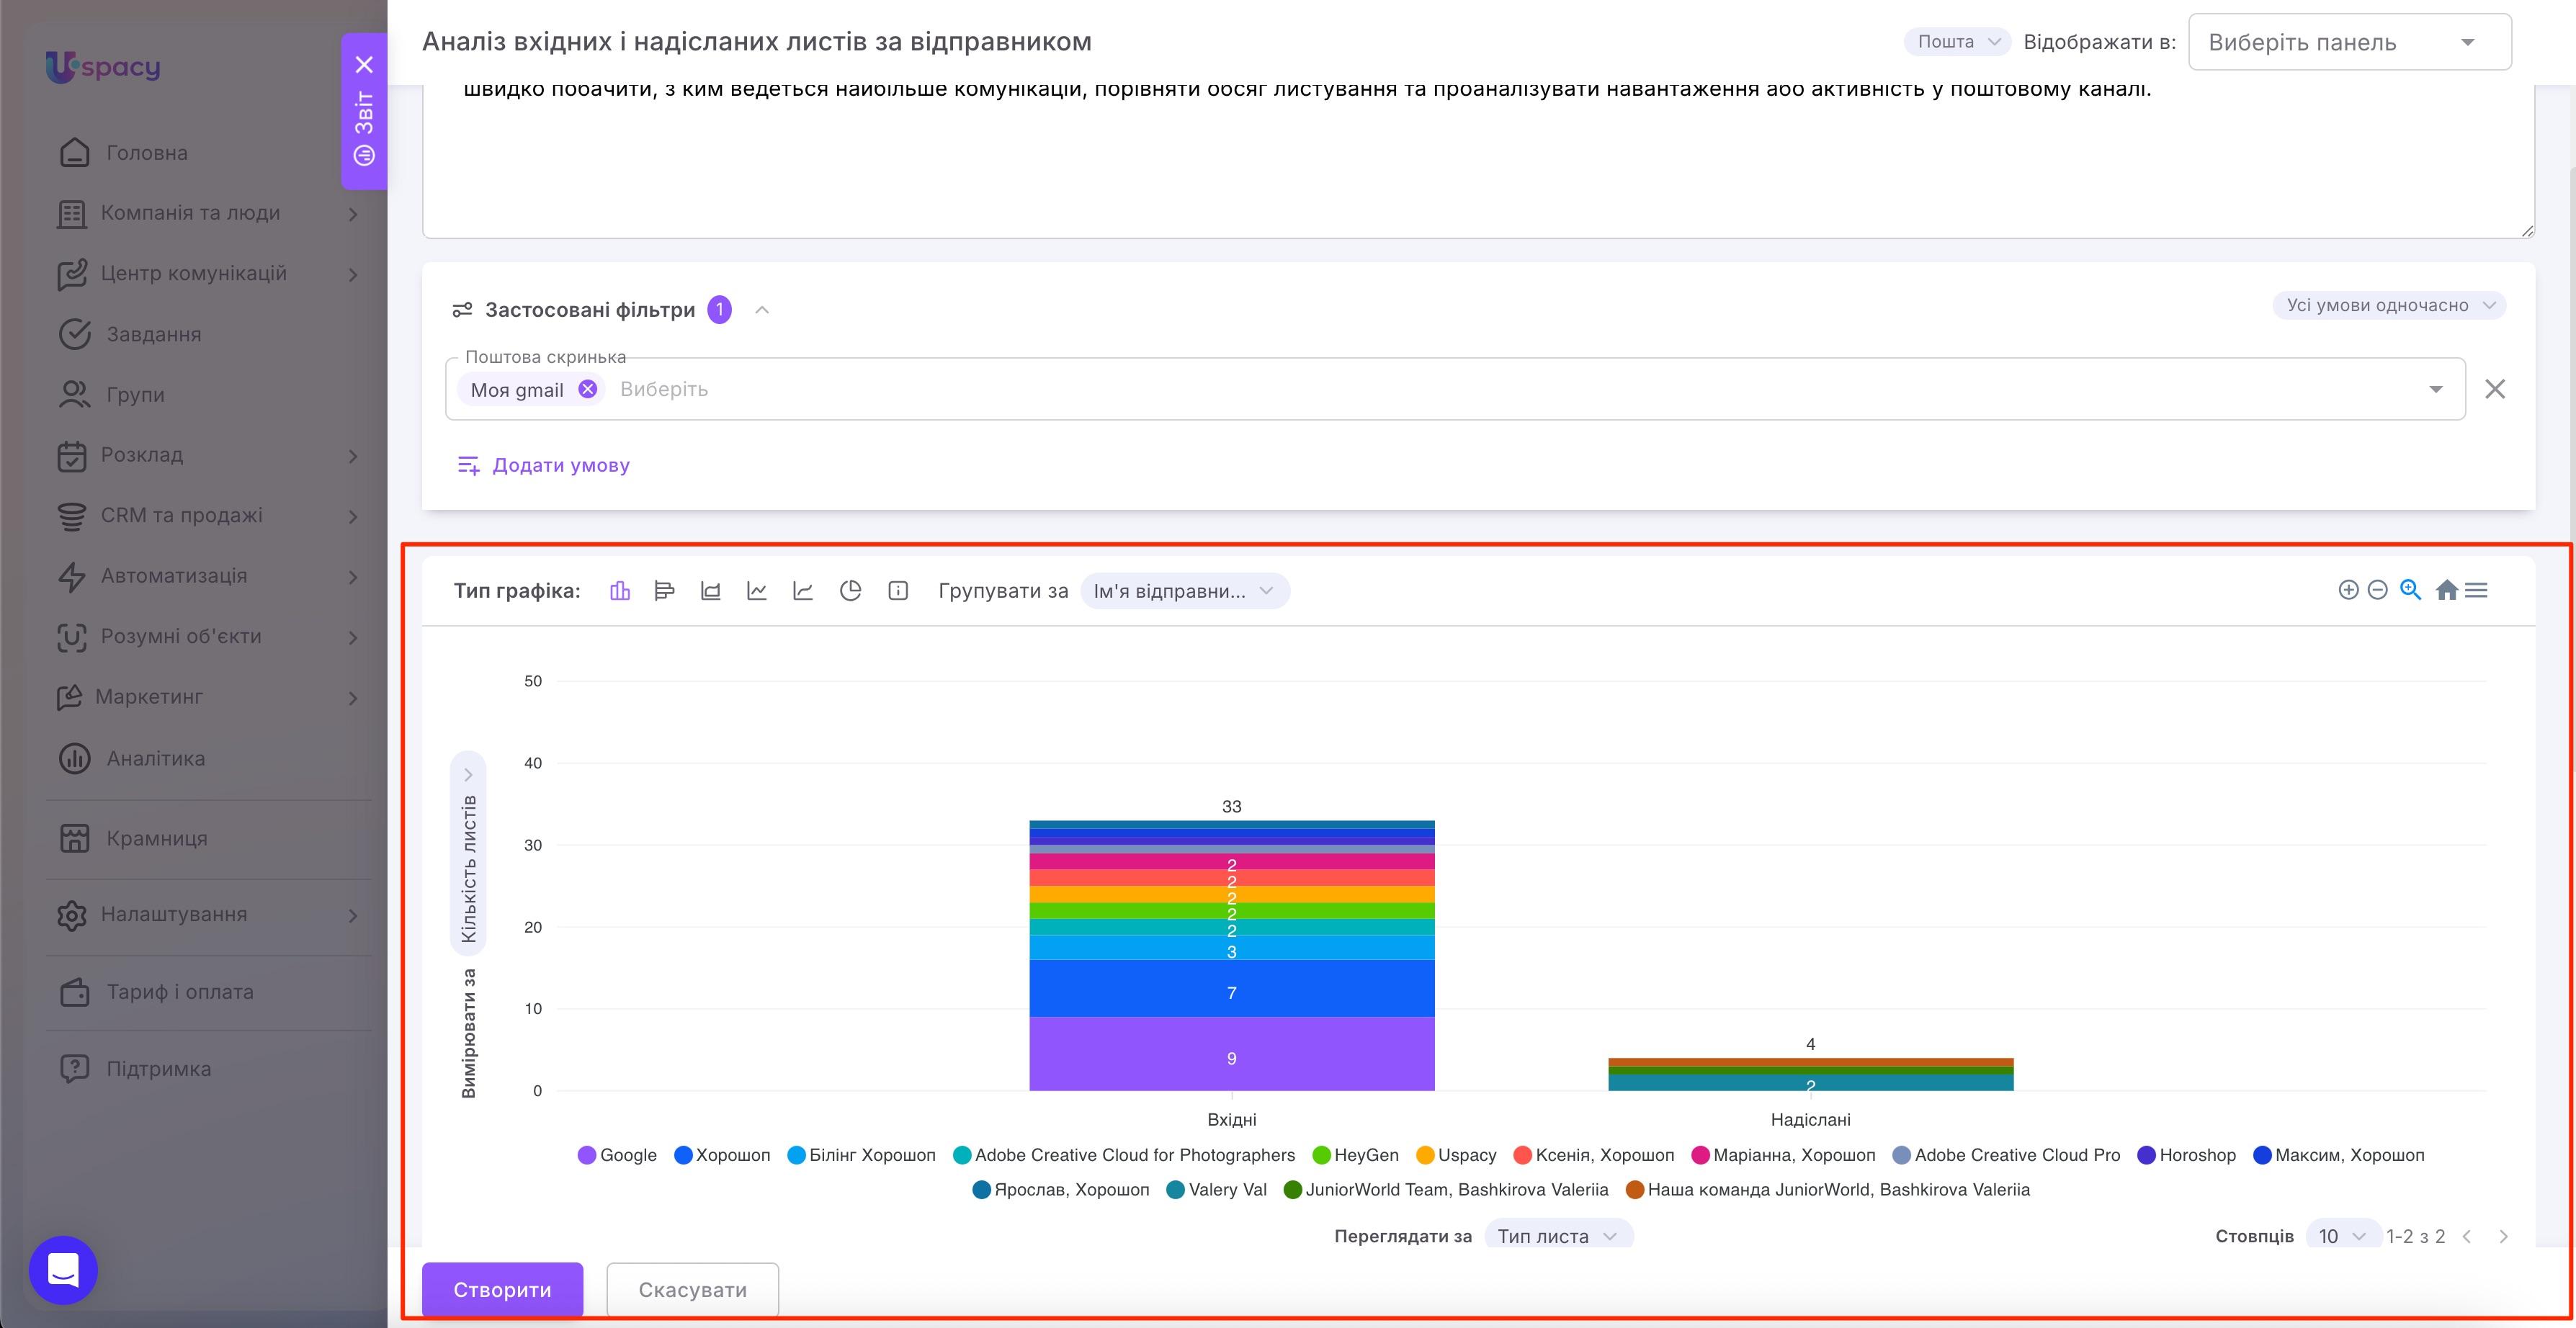
Task: Remove the Моя gmail filter chip
Action: pyautogui.click(x=588, y=389)
